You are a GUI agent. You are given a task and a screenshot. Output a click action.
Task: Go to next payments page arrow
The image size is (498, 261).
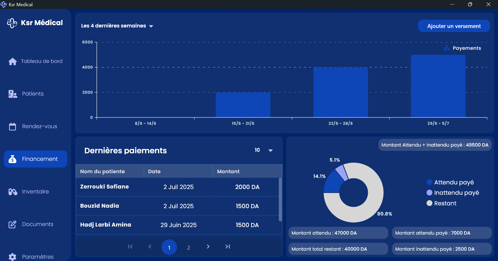[208, 247]
